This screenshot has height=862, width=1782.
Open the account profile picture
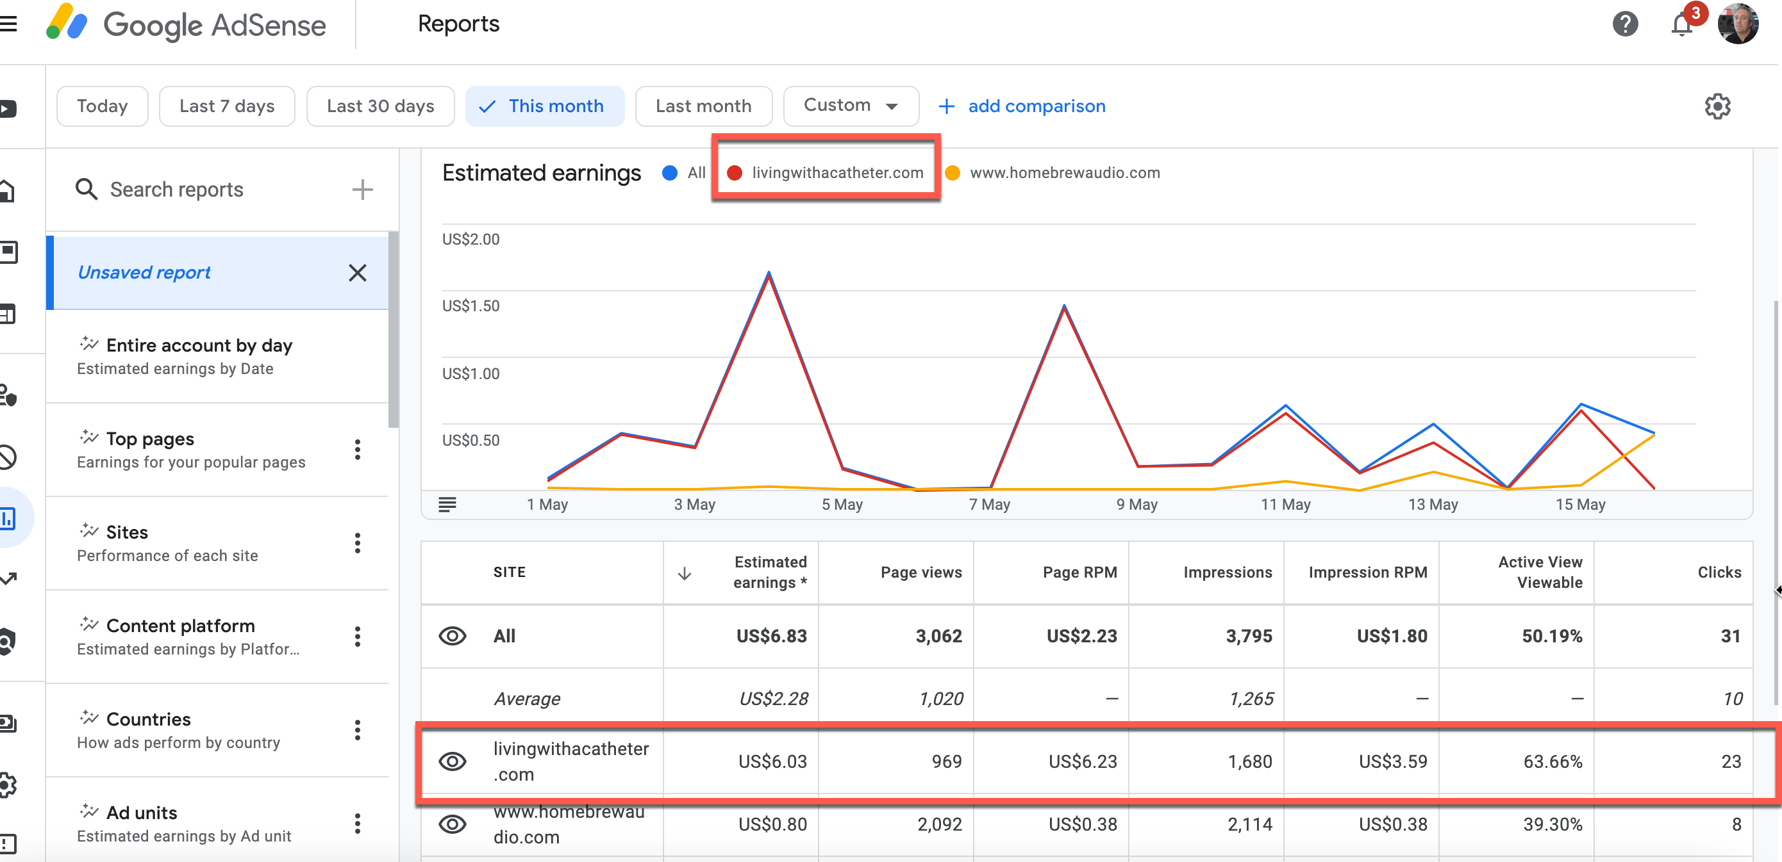(1738, 24)
